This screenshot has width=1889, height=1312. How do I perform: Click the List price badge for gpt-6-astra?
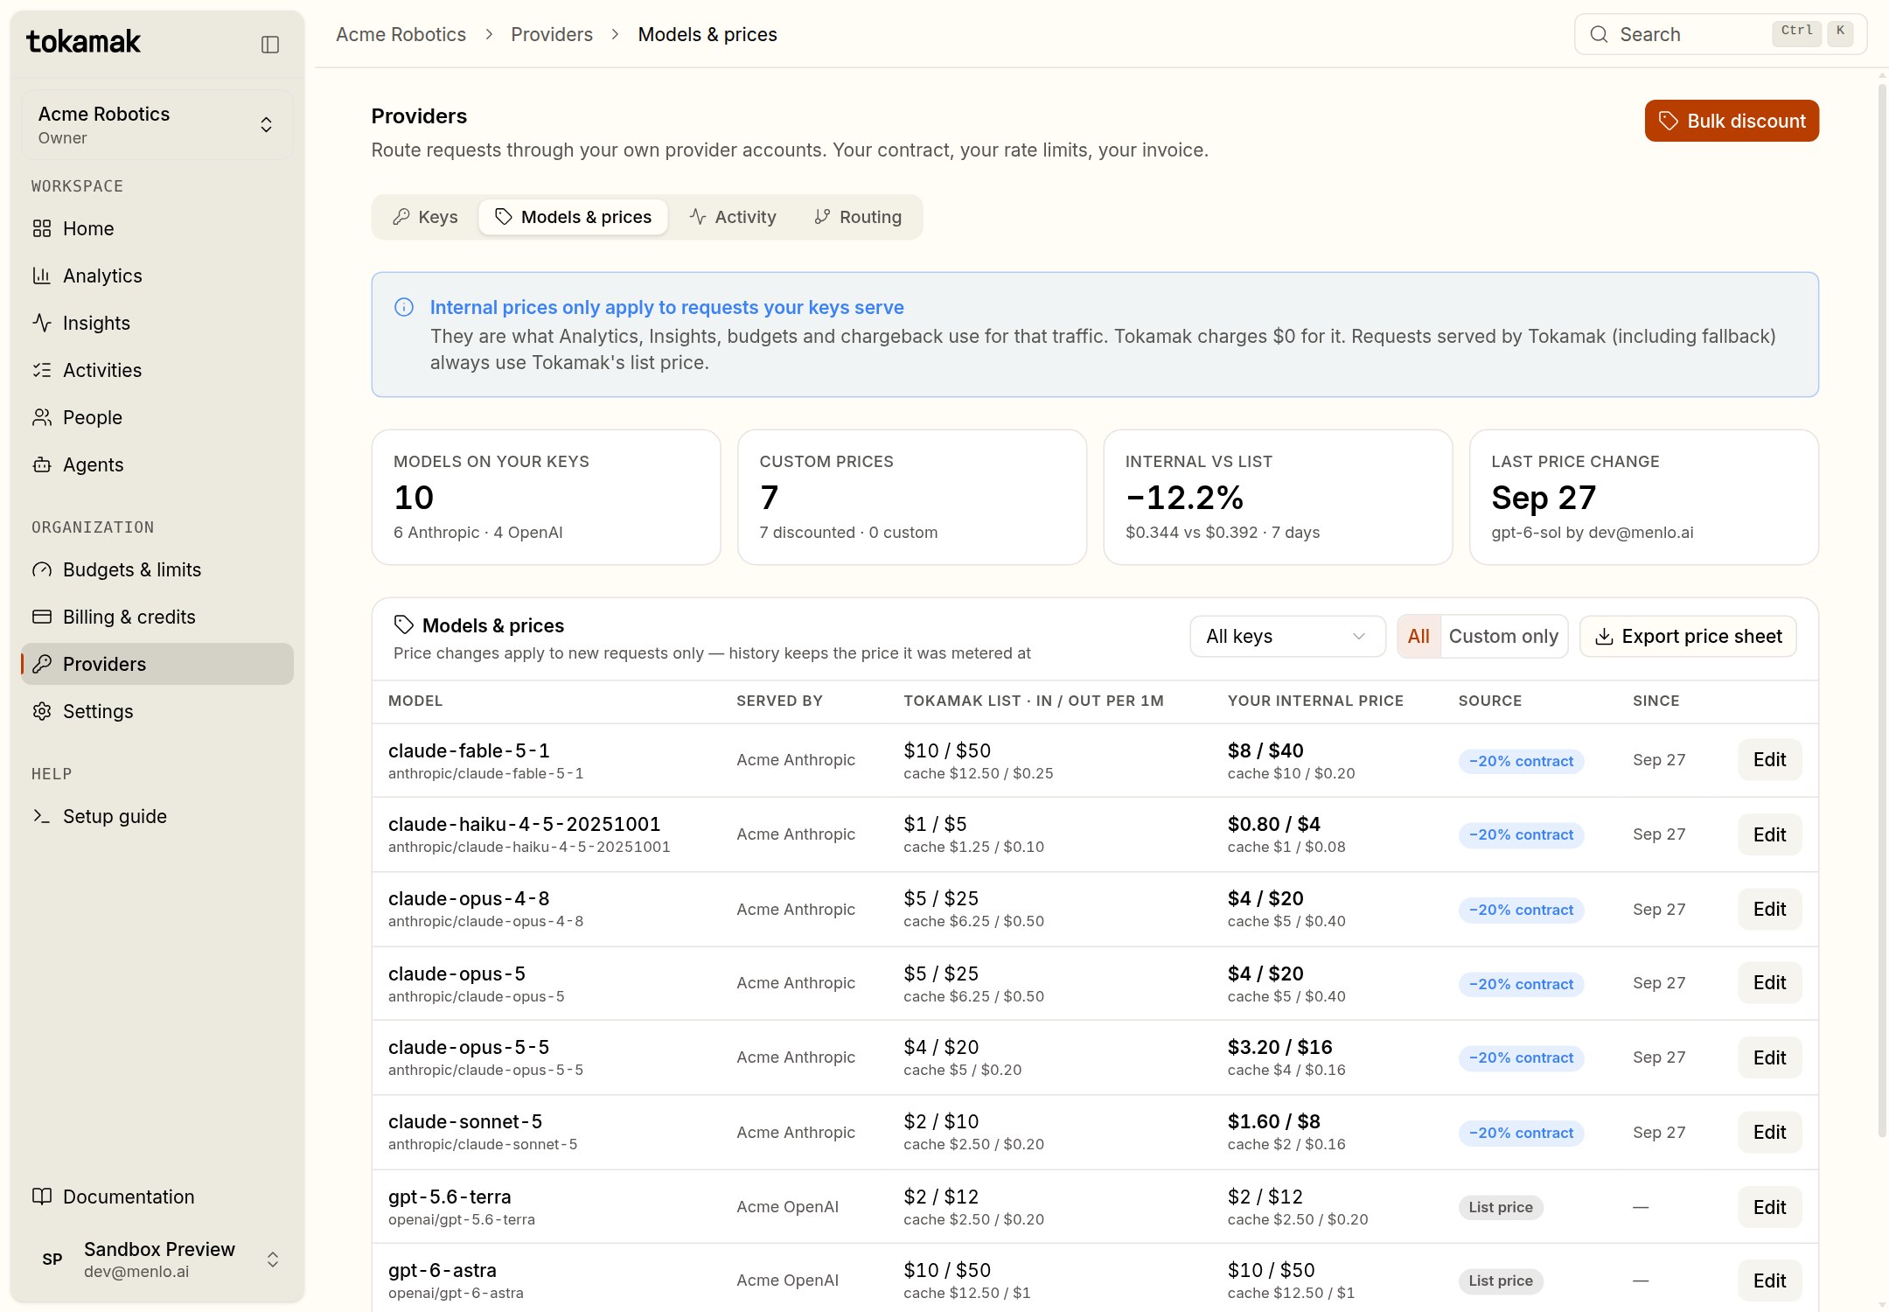point(1501,1281)
